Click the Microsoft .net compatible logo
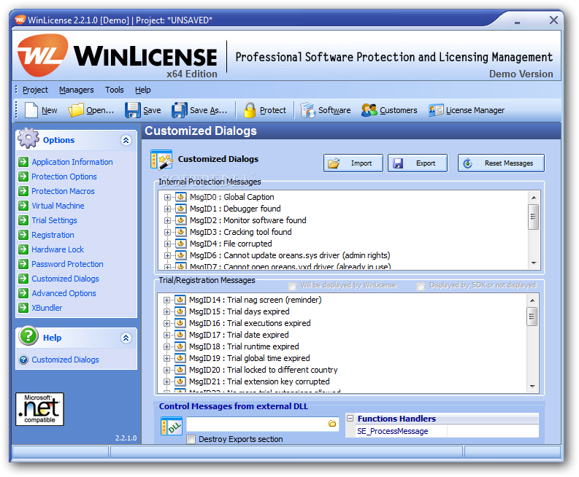This screenshot has height=477, width=579. (x=39, y=409)
